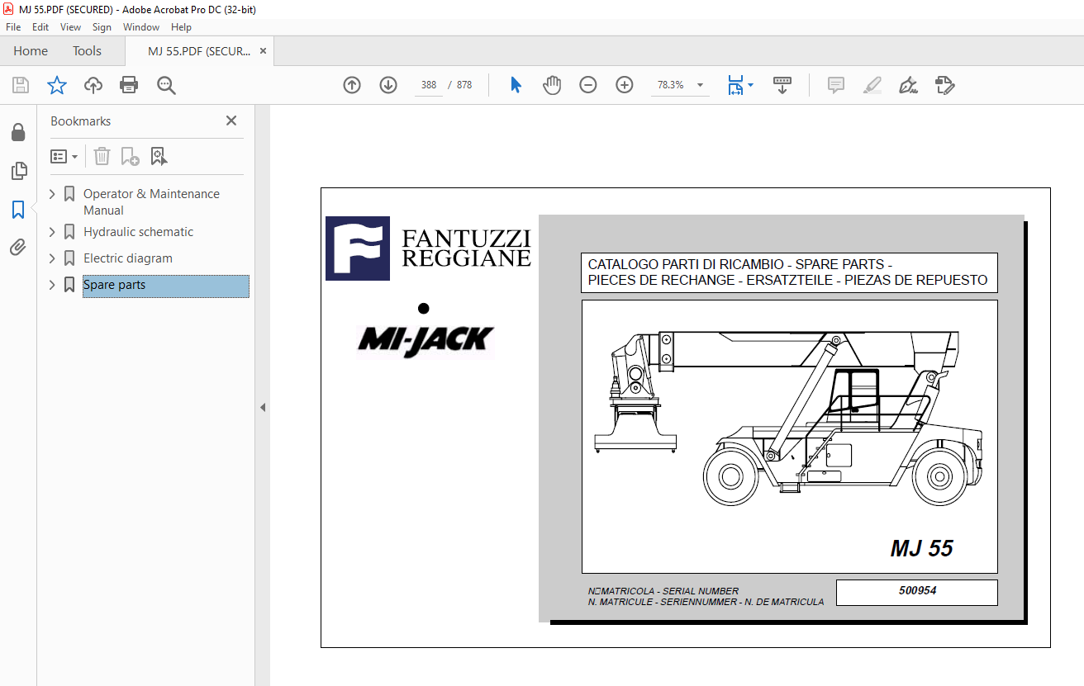Click the page number field 388
This screenshot has height=686, width=1084.
coord(429,85)
